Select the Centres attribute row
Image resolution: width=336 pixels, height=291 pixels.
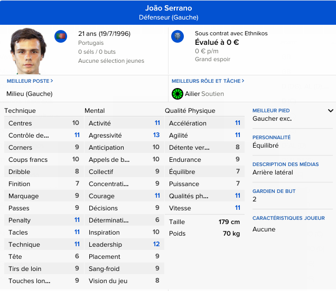click(42, 123)
